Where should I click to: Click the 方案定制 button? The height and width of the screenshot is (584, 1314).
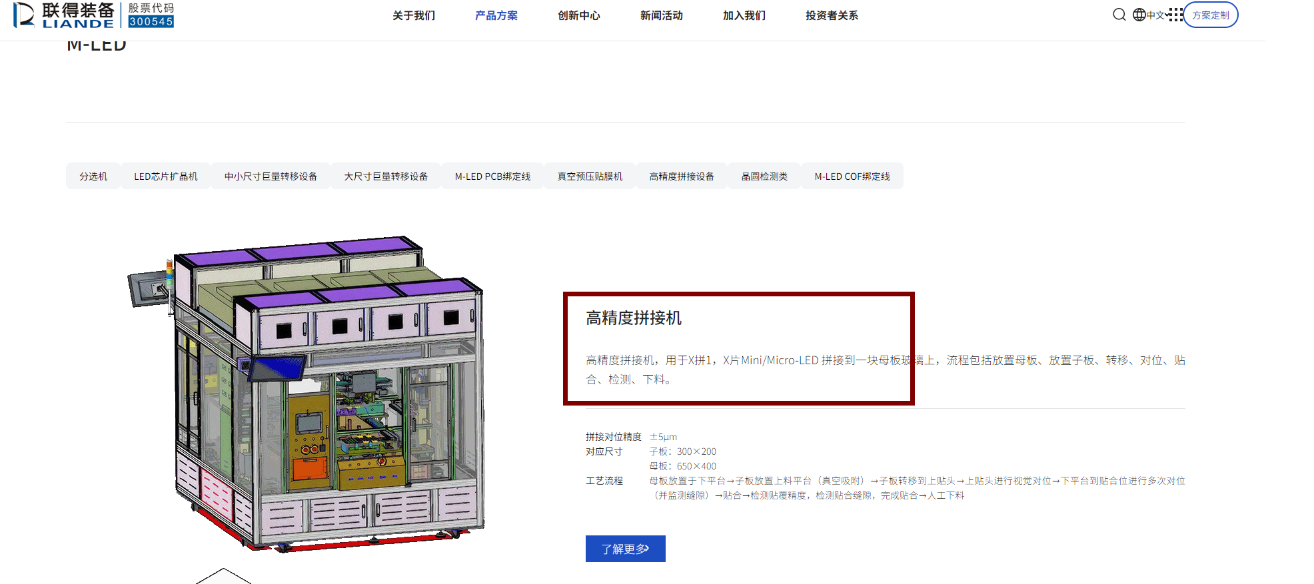[1210, 15]
